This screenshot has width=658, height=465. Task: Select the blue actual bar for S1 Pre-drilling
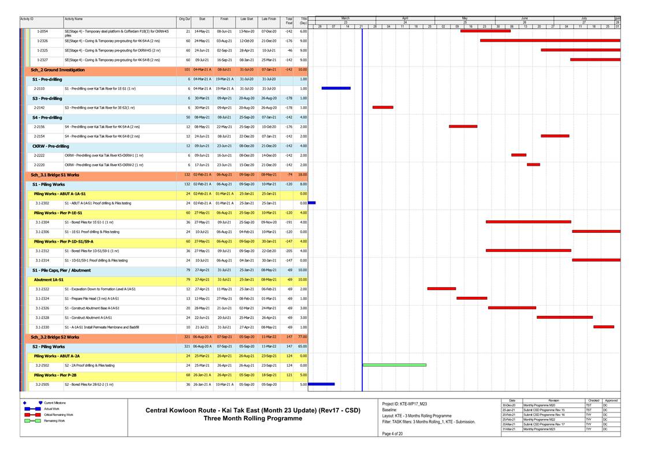click(336, 88)
